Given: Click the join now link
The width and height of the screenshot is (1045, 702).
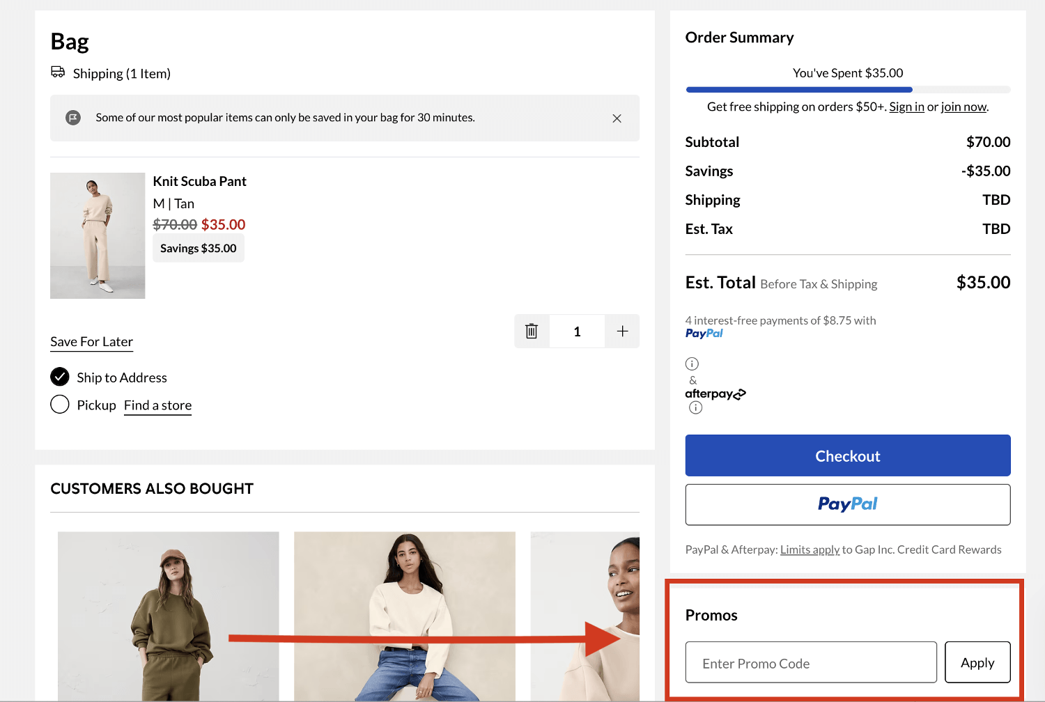Looking at the screenshot, I should coord(963,107).
